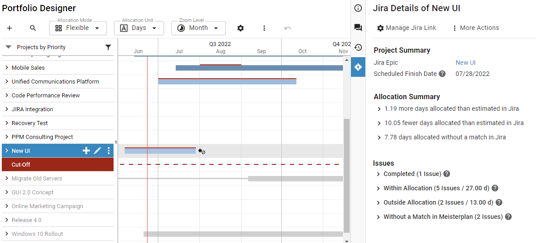The image size is (541, 243).
Task: Collapse the Projects by Priority triangle
Action: click(8, 47)
